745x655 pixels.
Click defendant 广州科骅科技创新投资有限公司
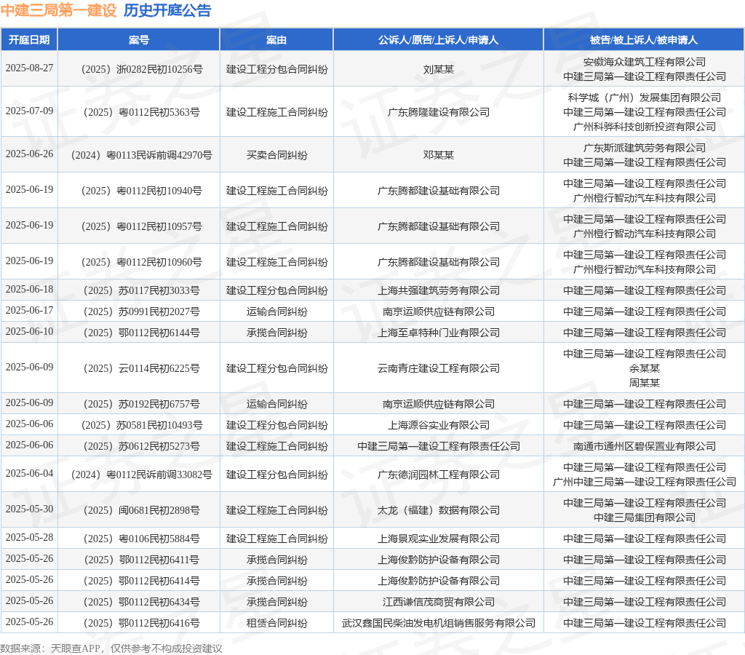[645, 127]
